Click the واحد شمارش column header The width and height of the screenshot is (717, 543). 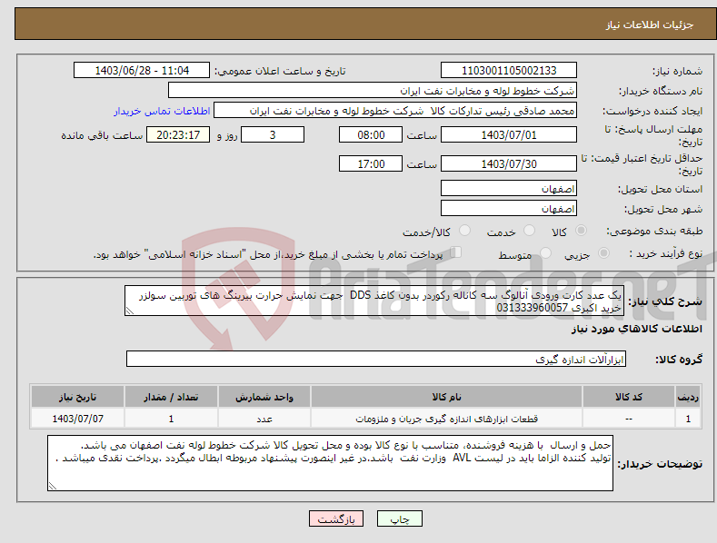[x=264, y=397]
